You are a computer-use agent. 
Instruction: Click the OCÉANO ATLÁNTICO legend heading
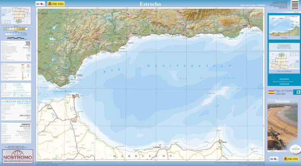coord(18,101)
